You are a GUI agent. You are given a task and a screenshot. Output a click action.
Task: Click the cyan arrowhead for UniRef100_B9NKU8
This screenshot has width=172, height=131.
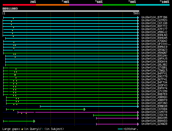coord(138,106)
